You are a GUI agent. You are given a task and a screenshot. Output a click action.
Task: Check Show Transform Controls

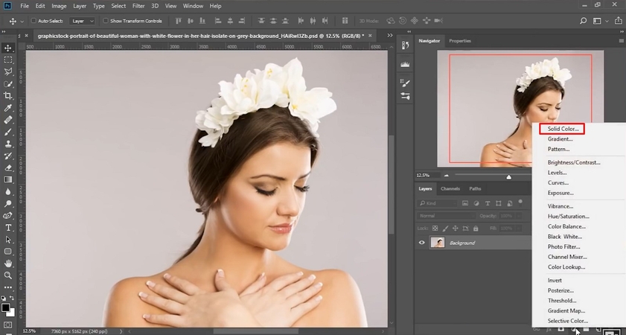click(105, 21)
